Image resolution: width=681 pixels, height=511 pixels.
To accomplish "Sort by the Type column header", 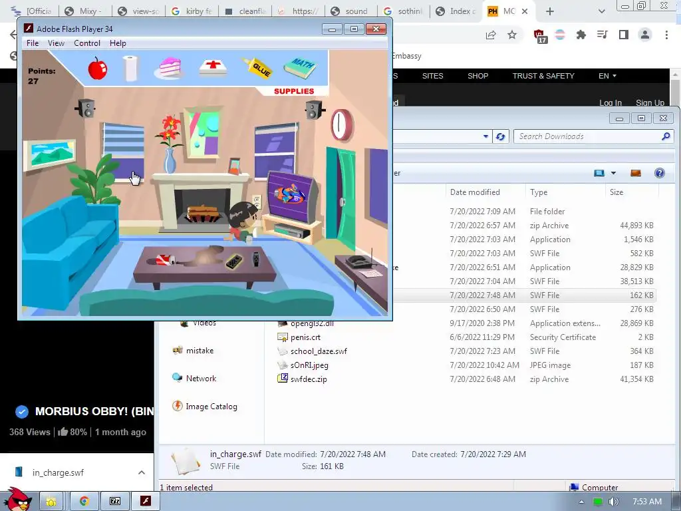I will [565, 192].
